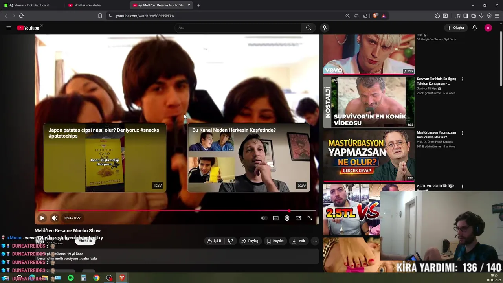Open Calculator from the taskbar
The height and width of the screenshot is (283, 503).
pos(83,278)
